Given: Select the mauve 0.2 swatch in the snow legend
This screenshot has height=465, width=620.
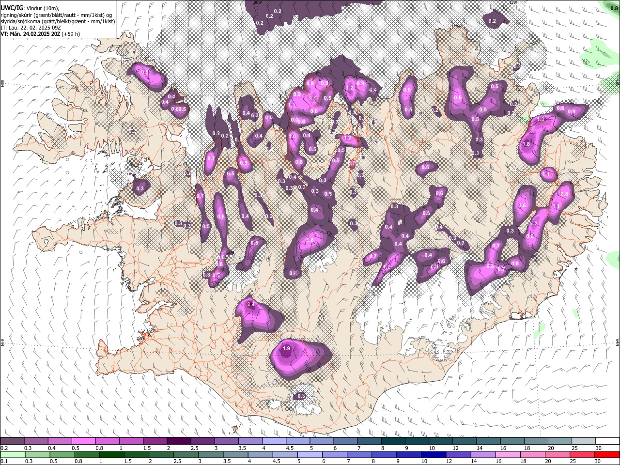Looking at the screenshot, I should point(12,441).
